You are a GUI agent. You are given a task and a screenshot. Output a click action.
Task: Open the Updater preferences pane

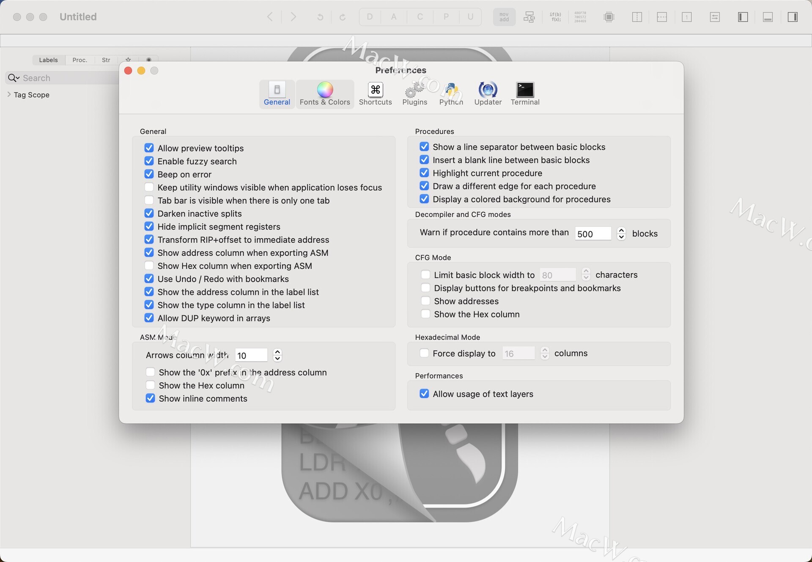coord(488,94)
